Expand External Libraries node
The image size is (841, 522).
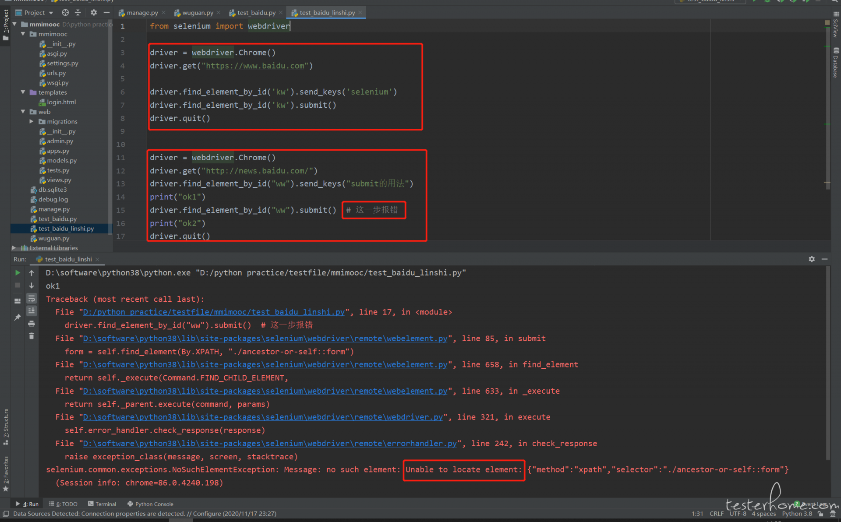[14, 248]
